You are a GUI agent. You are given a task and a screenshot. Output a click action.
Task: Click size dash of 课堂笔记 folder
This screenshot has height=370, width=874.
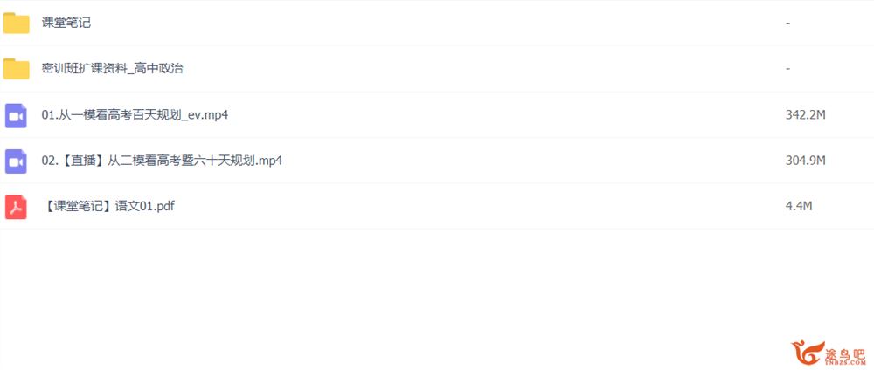pyautogui.click(x=787, y=24)
